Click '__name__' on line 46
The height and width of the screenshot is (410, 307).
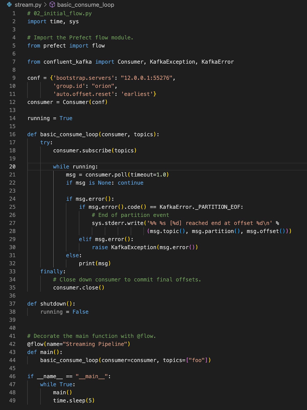50,376
